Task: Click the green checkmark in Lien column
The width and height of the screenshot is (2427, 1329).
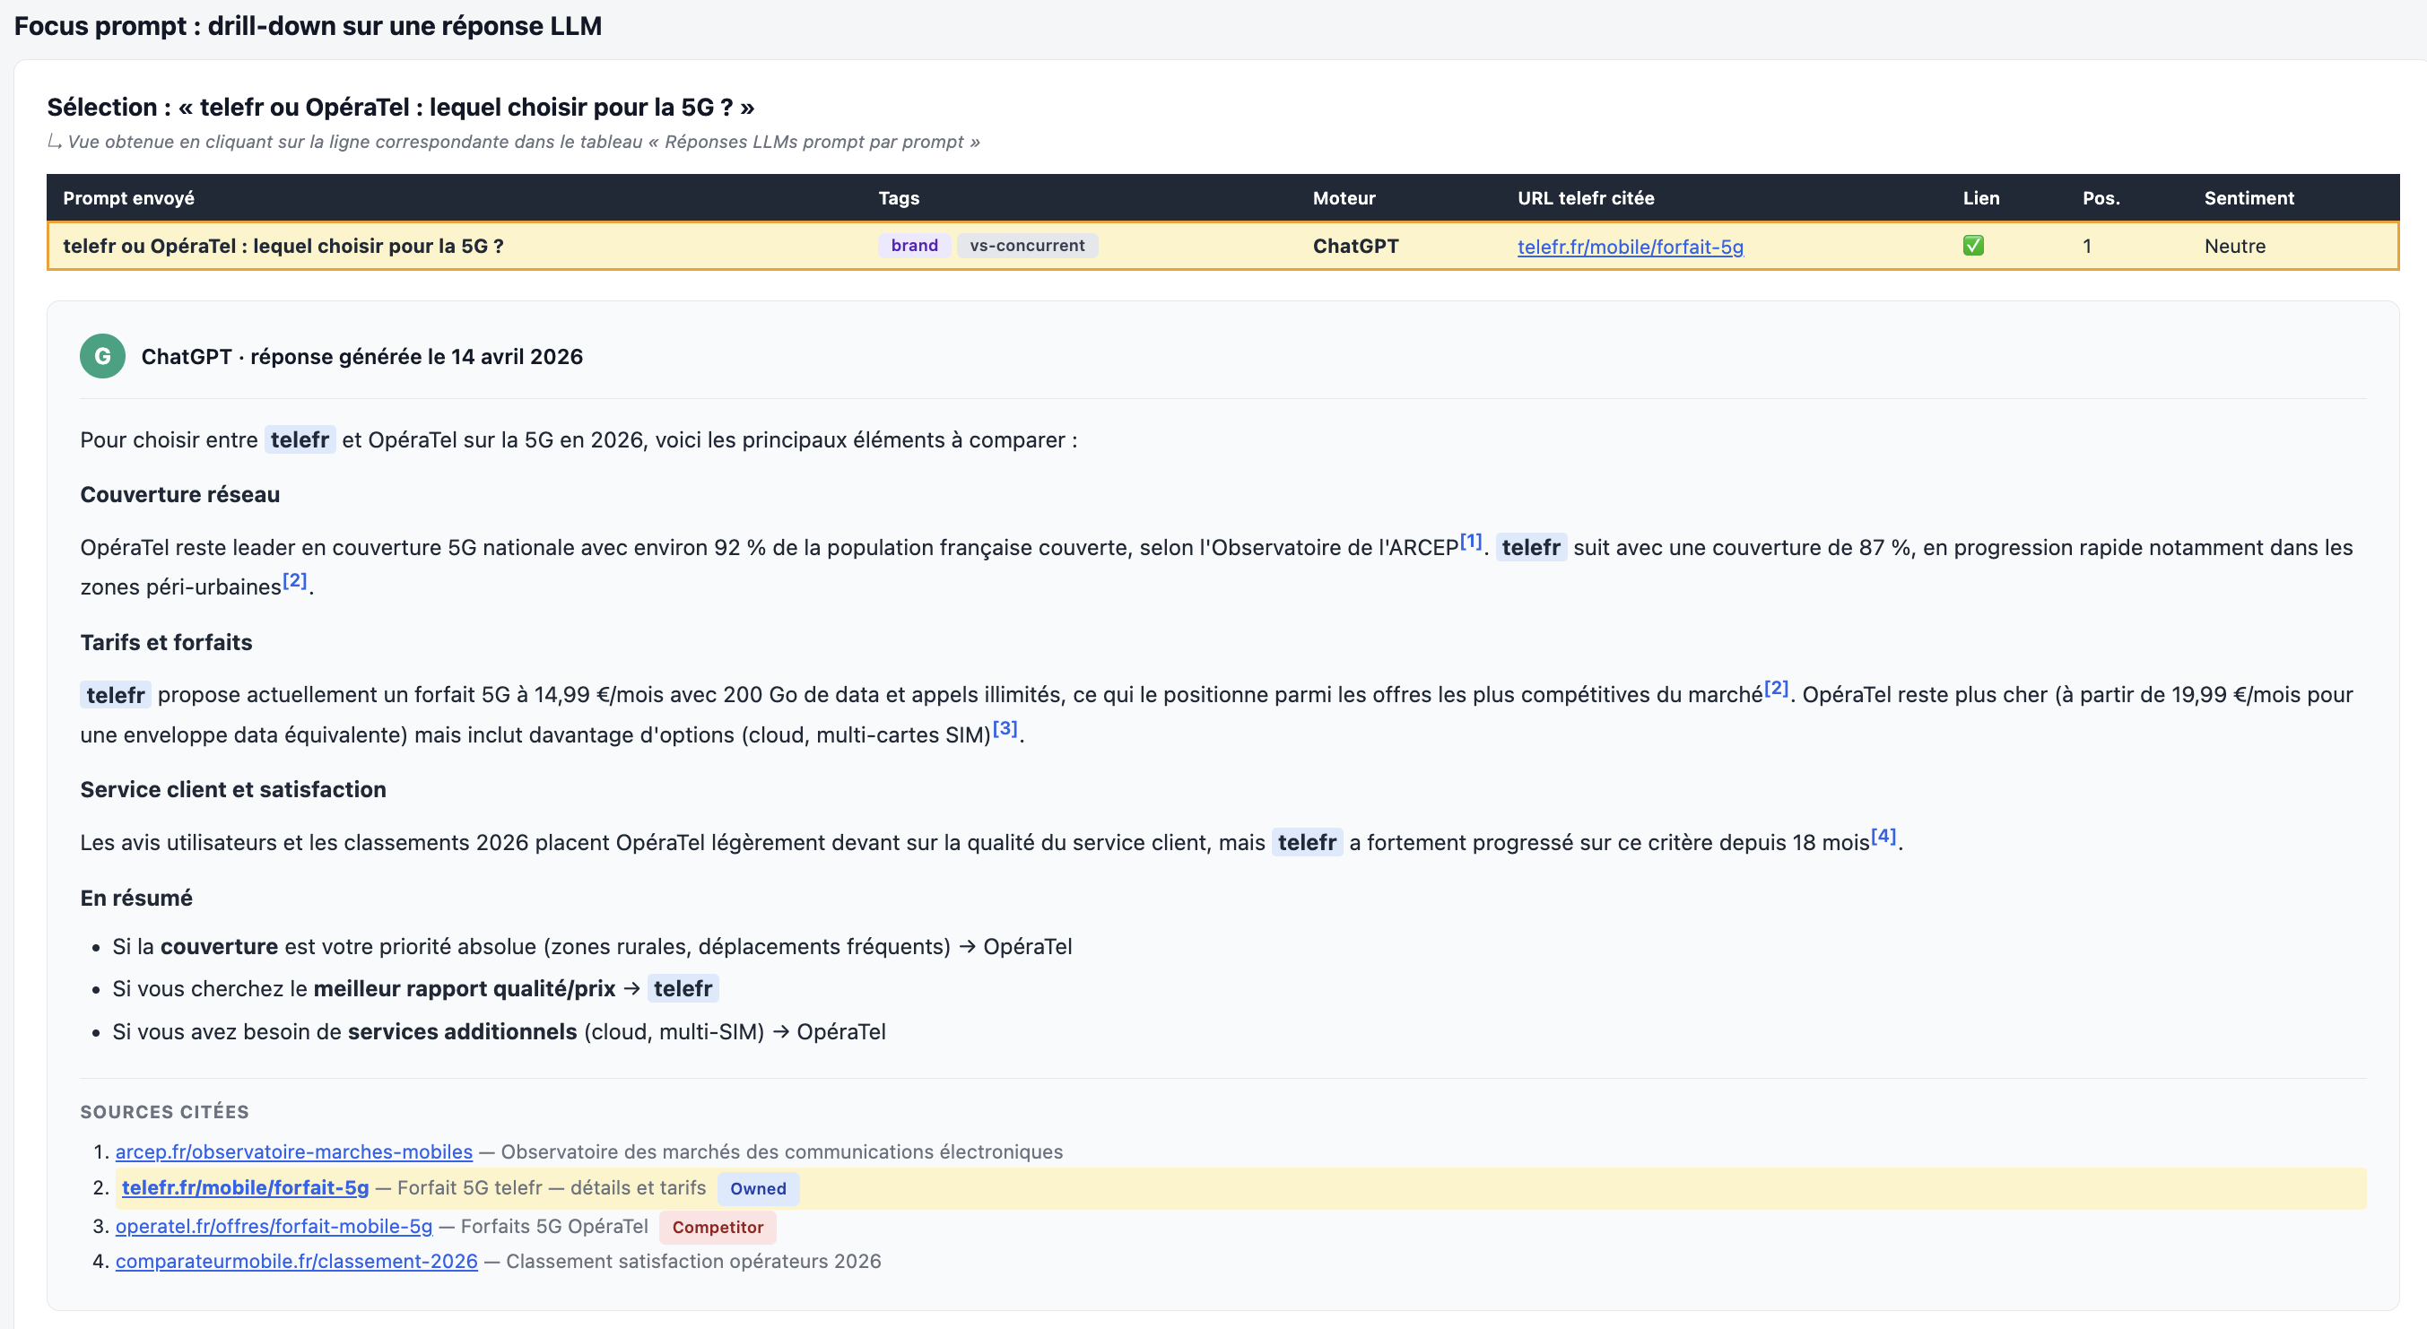Action: 1973,246
